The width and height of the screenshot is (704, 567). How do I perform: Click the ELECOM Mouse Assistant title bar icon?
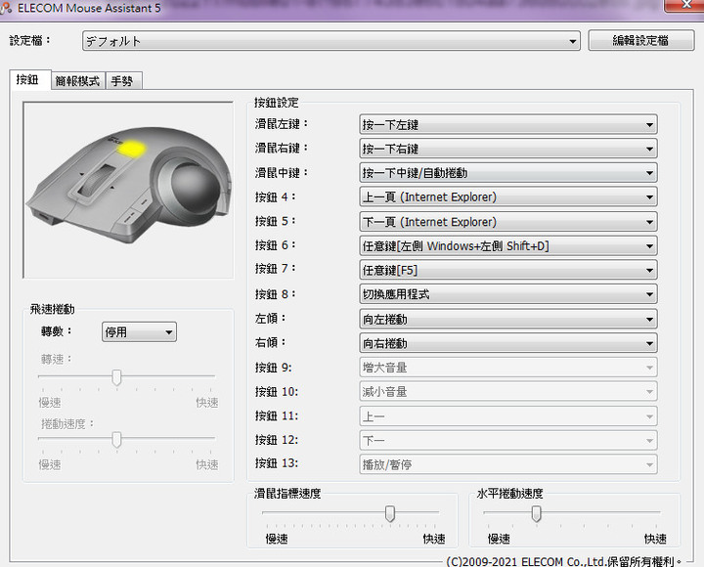(x=6, y=8)
